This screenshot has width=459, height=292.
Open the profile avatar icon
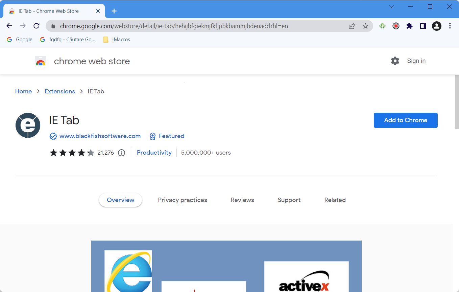pyautogui.click(x=437, y=26)
